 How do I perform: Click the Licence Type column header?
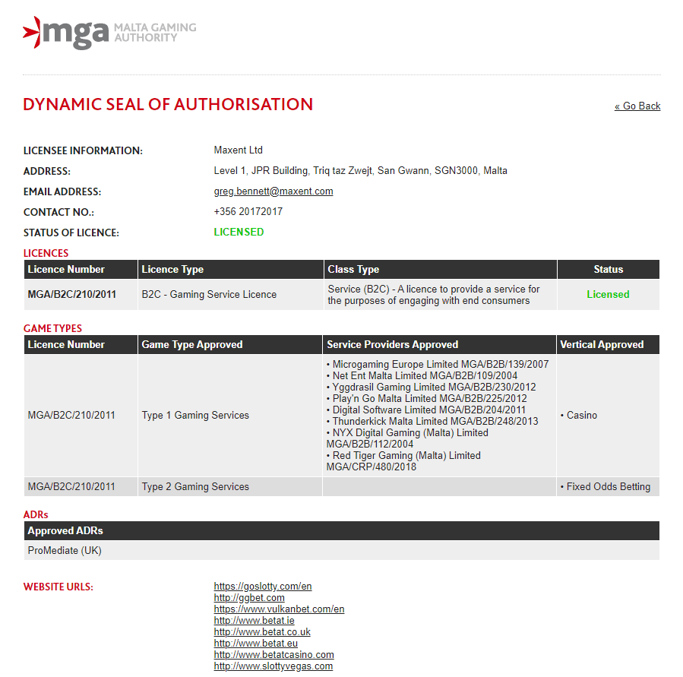coord(172,270)
